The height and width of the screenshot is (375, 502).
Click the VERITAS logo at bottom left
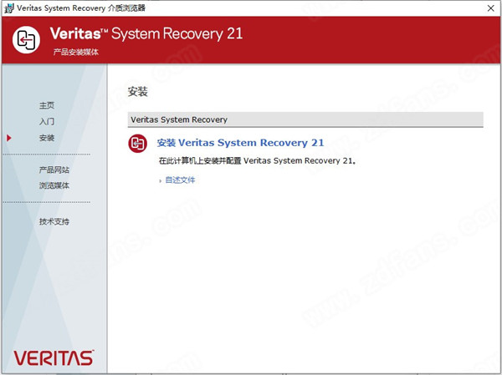54,357
